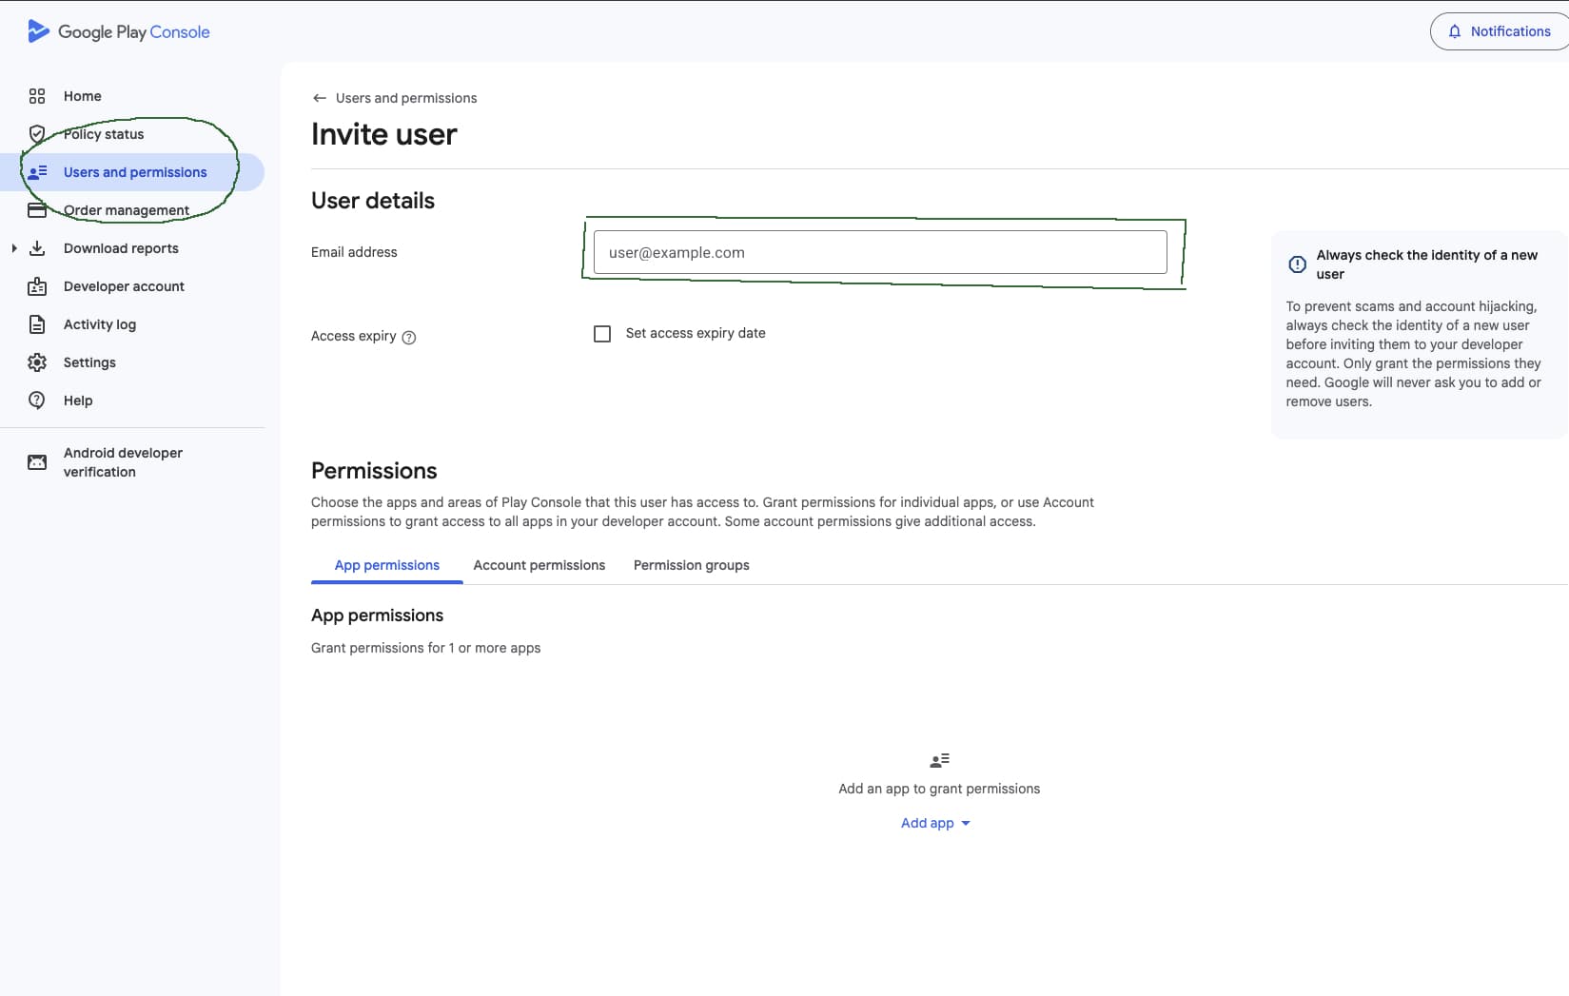Click the Order management card icon

coord(37,210)
